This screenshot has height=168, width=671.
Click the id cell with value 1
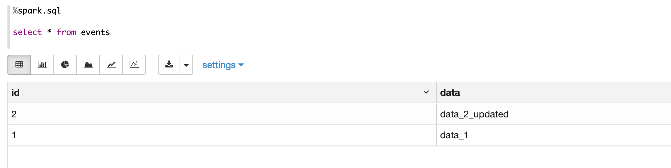click(14, 135)
